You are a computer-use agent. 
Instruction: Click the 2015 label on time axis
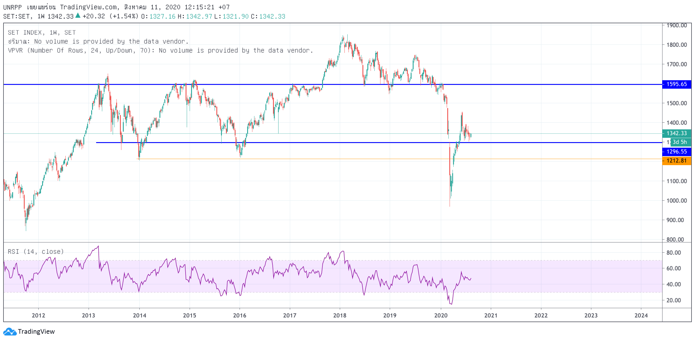(190, 316)
